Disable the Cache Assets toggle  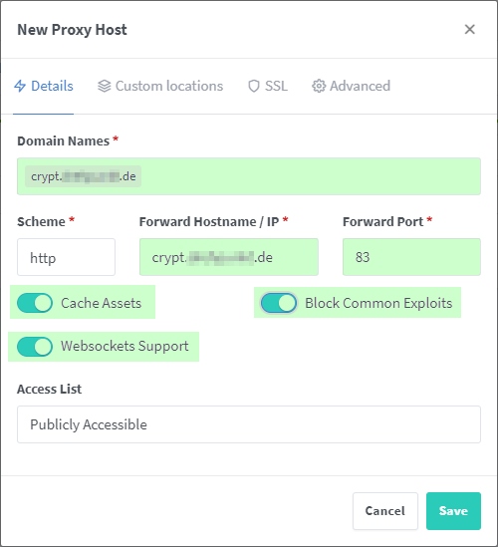coord(35,303)
